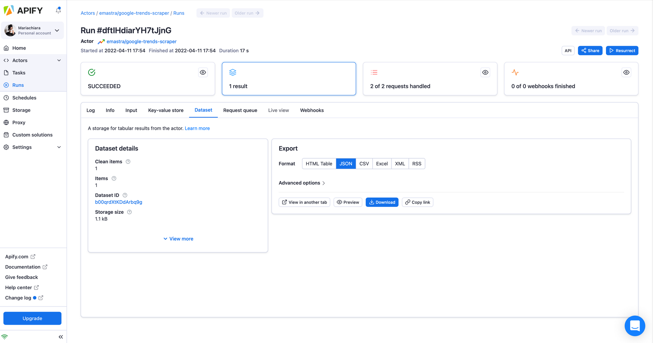Screen dimensions: 653x343
Task: Click Give feedback
Action: point(22,277)
